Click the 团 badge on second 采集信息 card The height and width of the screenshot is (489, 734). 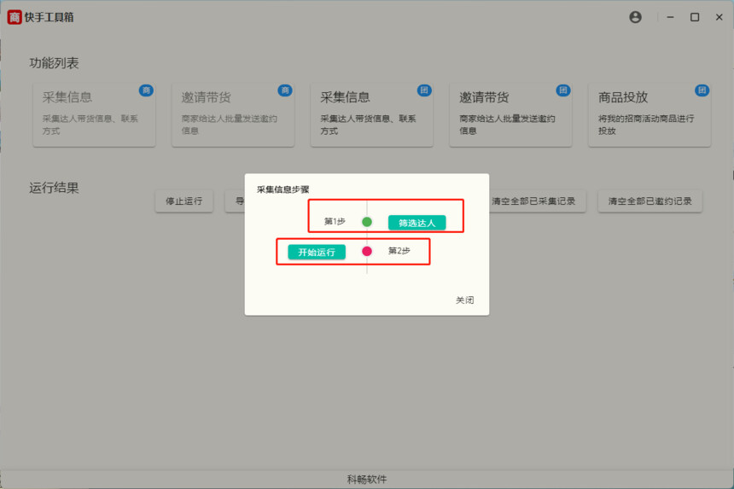pos(424,90)
